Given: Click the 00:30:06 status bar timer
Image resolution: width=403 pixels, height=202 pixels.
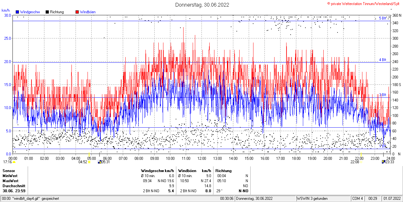Looking at the screenshot, I should point(227,199).
